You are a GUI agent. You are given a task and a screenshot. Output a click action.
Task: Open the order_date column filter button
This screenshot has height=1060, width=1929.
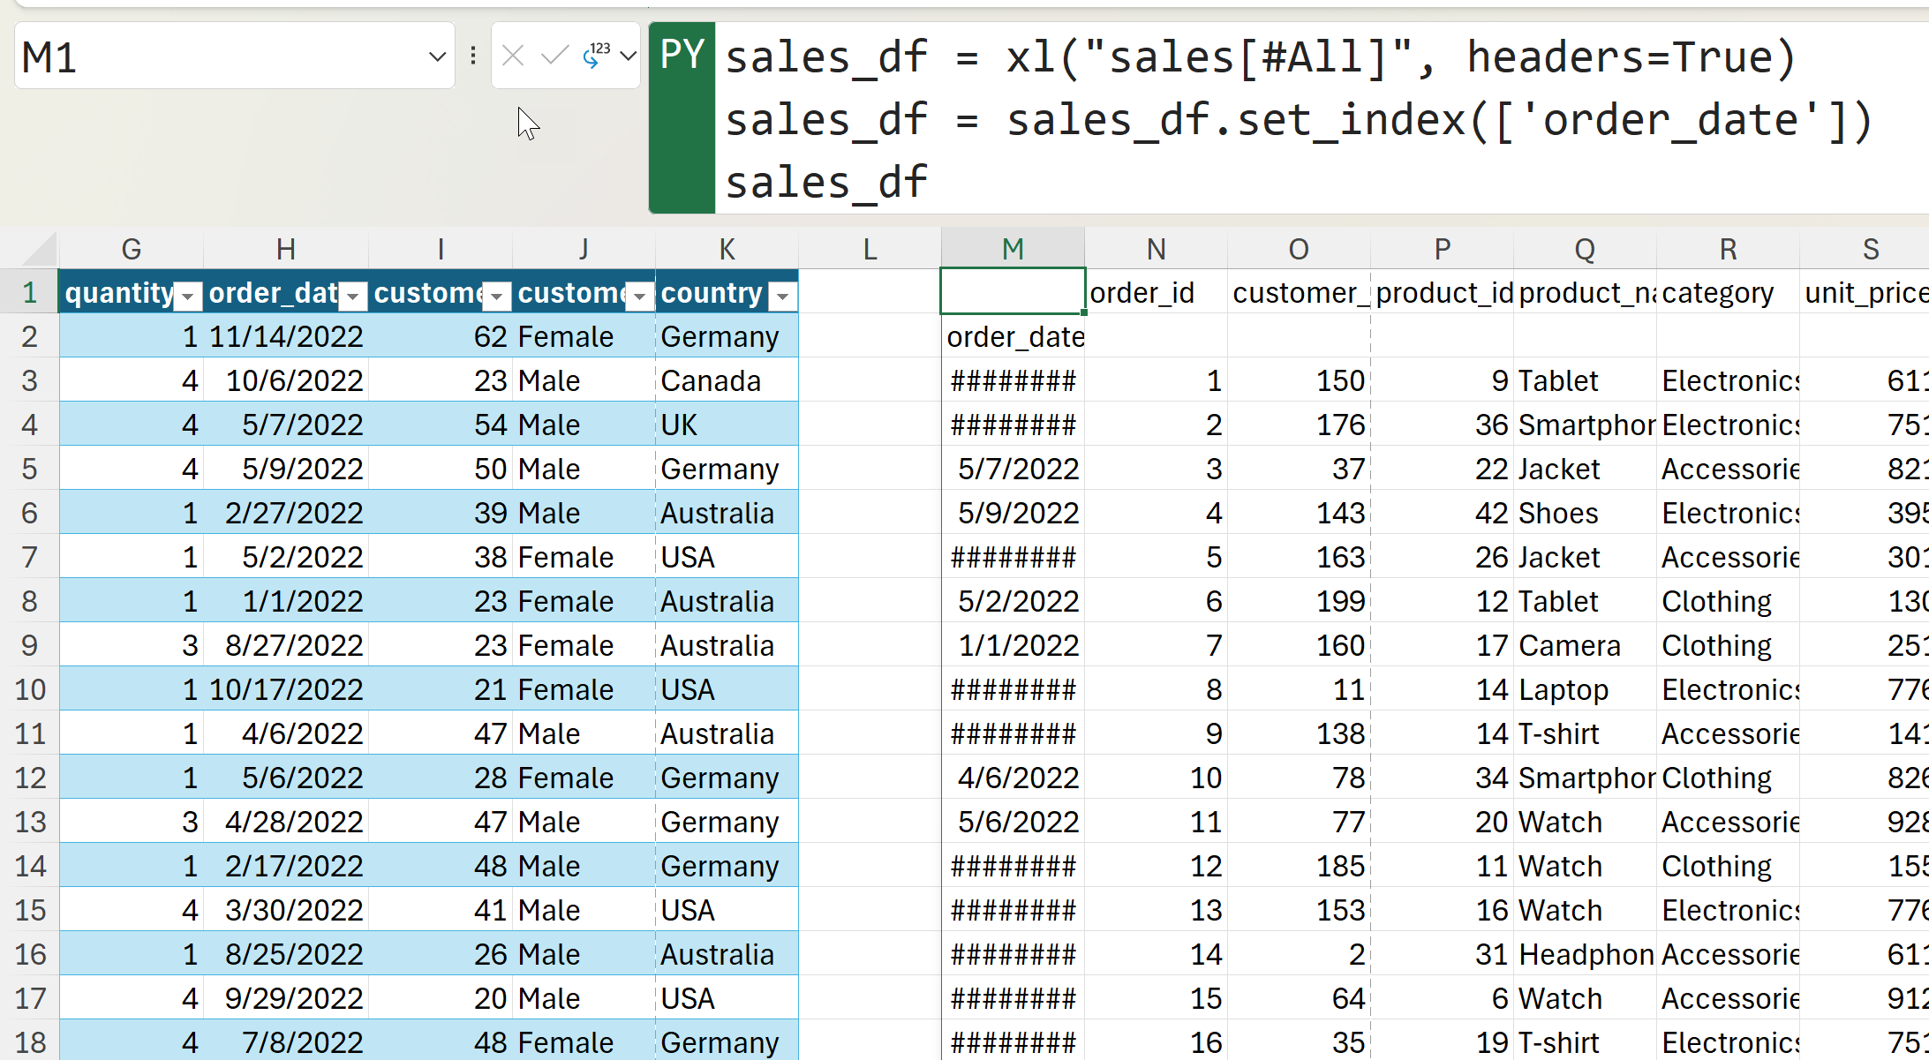pos(352,297)
